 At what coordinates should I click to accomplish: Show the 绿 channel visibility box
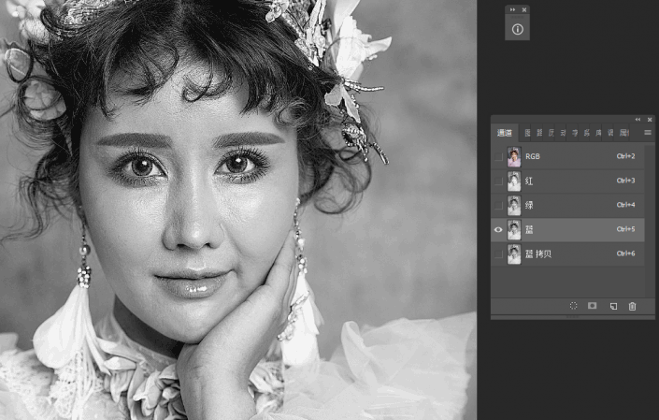(498, 205)
